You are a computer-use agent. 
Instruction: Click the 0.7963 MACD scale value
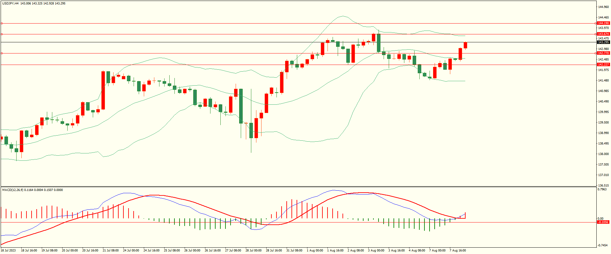(x=602, y=189)
